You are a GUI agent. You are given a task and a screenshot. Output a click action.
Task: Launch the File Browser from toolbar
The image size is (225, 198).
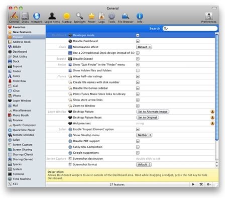[126, 18]
